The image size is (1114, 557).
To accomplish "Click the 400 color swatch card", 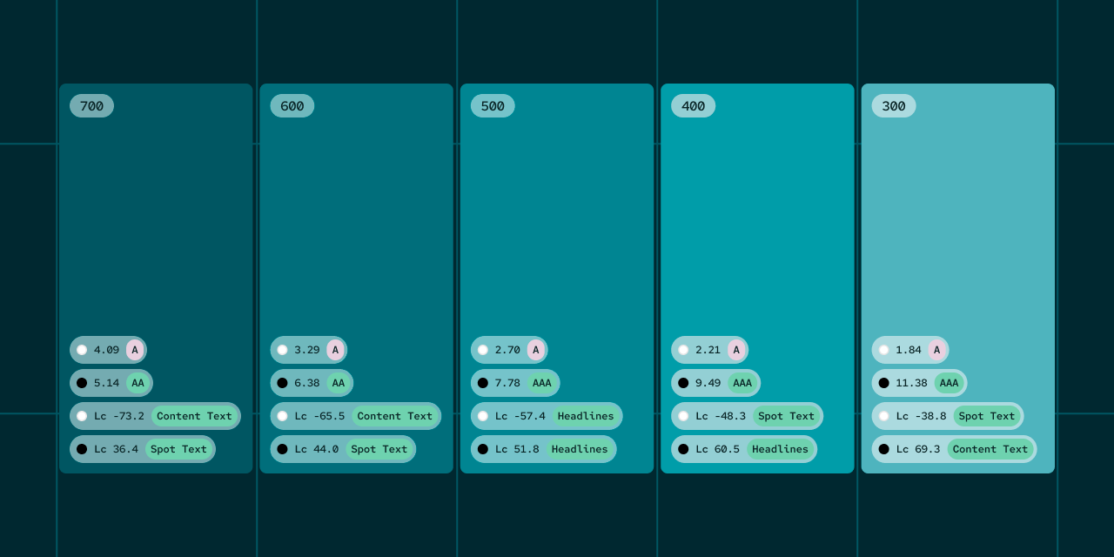I will pyautogui.click(x=757, y=278).
